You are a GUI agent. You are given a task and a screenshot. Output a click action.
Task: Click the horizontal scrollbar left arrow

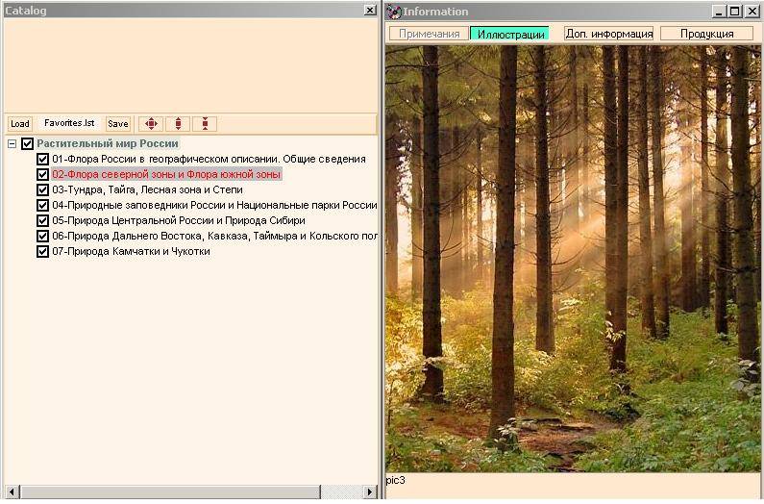(12, 491)
